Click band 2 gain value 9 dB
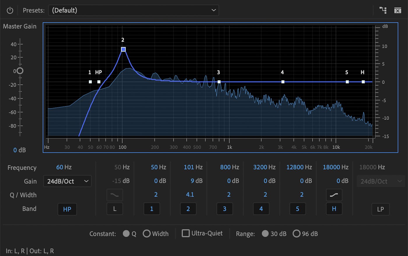 coord(197,181)
